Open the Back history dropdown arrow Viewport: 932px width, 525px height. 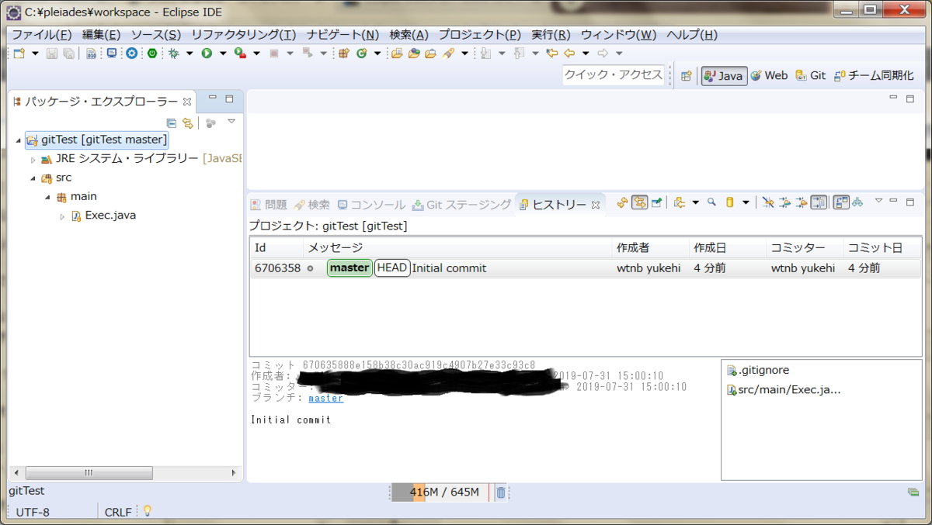tap(586, 54)
